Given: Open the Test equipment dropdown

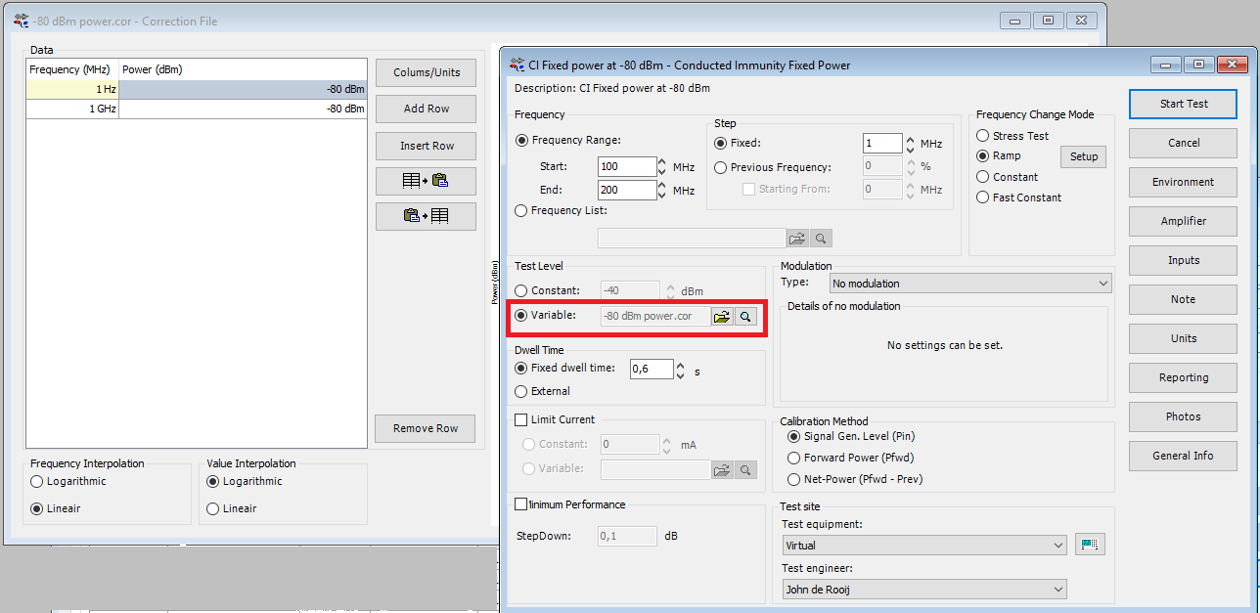Looking at the screenshot, I should click(x=924, y=545).
